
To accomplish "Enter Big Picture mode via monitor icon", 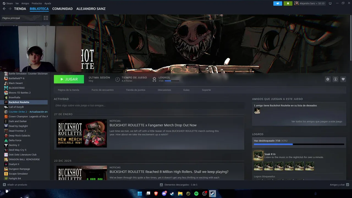I will pyautogui.click(x=330, y=3).
